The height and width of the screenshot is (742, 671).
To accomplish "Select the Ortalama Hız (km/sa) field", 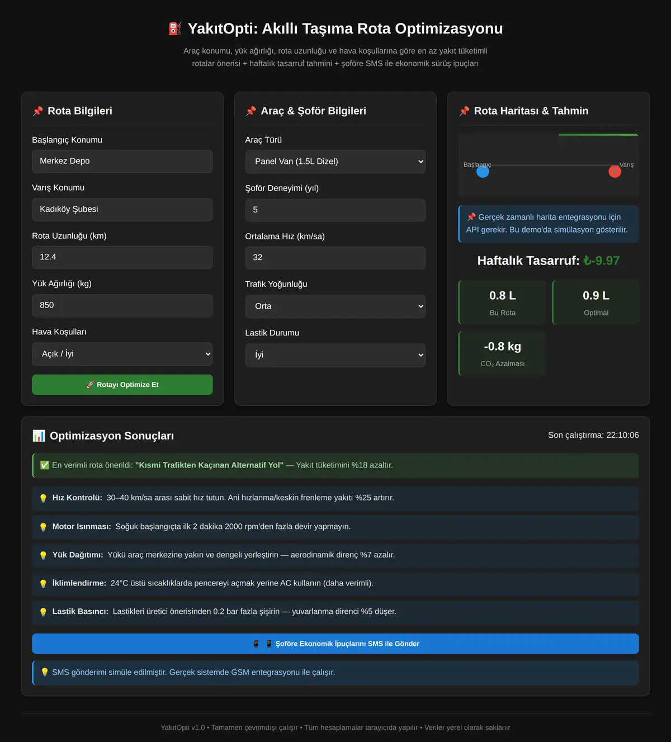I will click(335, 258).
